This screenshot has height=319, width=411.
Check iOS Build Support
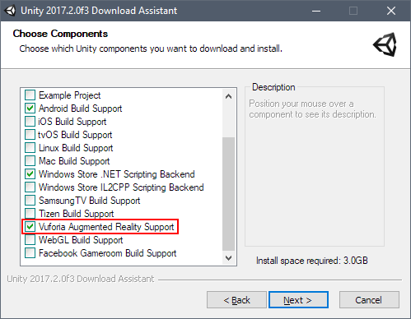tap(30, 122)
